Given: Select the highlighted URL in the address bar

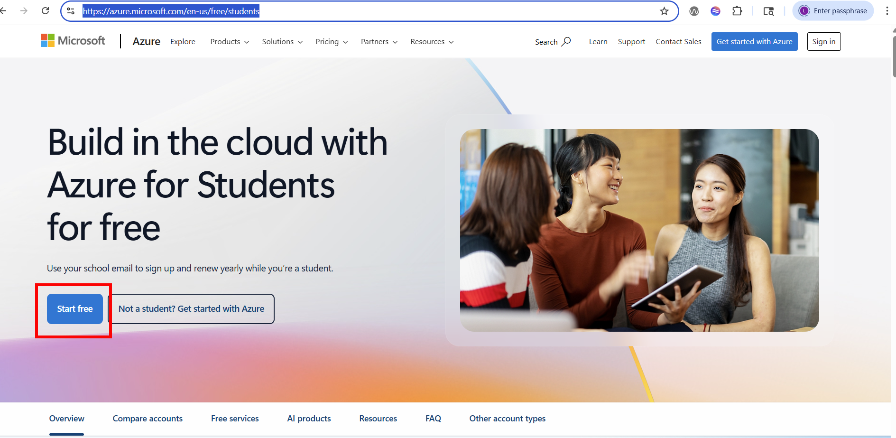Looking at the screenshot, I should point(171,11).
